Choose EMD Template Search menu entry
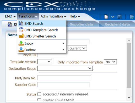Viewport: 135px width, 103px height. (x=42, y=30)
